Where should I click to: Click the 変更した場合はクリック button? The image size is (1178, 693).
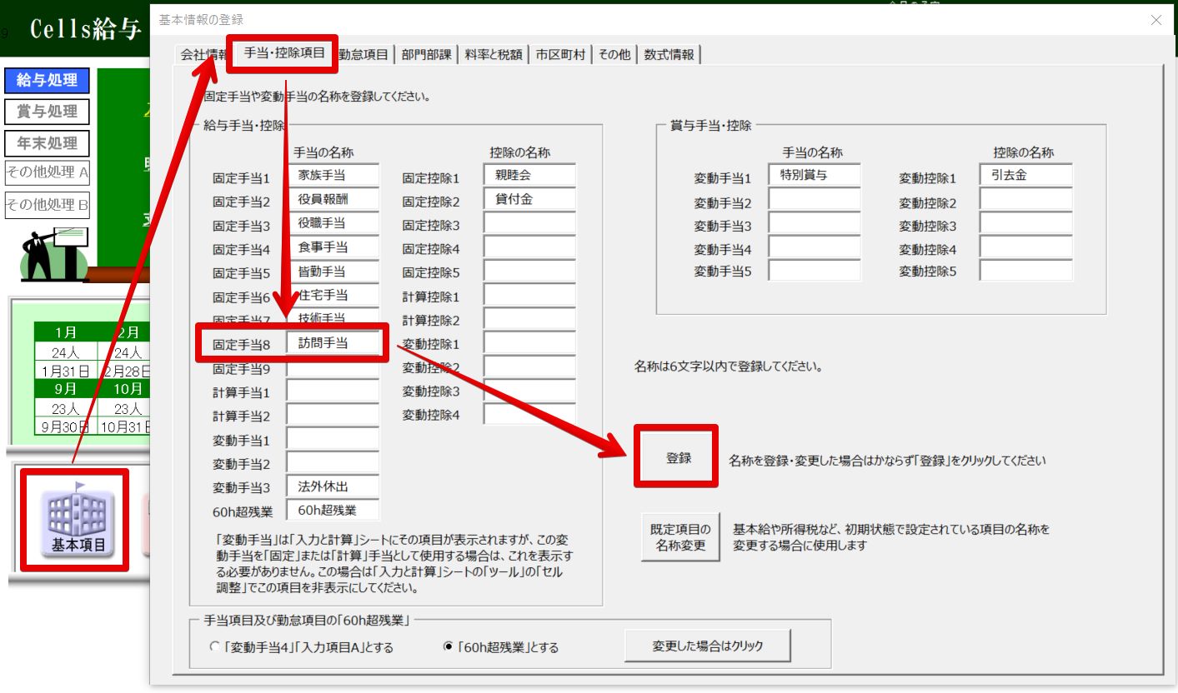(x=708, y=646)
